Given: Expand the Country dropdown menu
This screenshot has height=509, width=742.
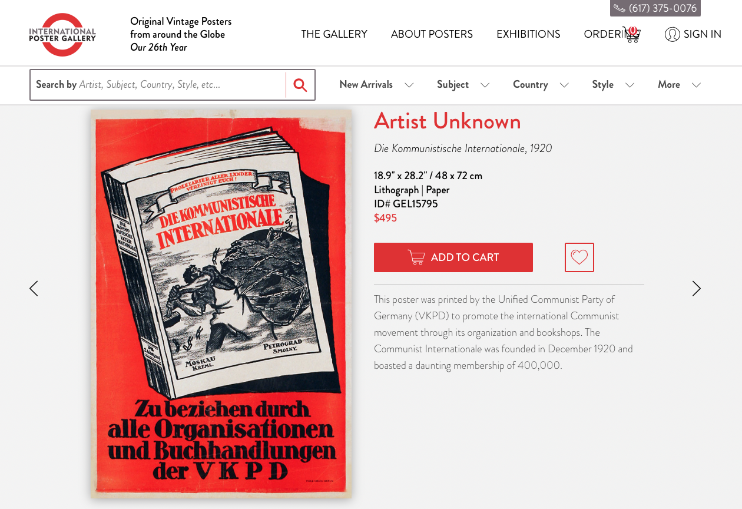Looking at the screenshot, I should click(x=541, y=85).
